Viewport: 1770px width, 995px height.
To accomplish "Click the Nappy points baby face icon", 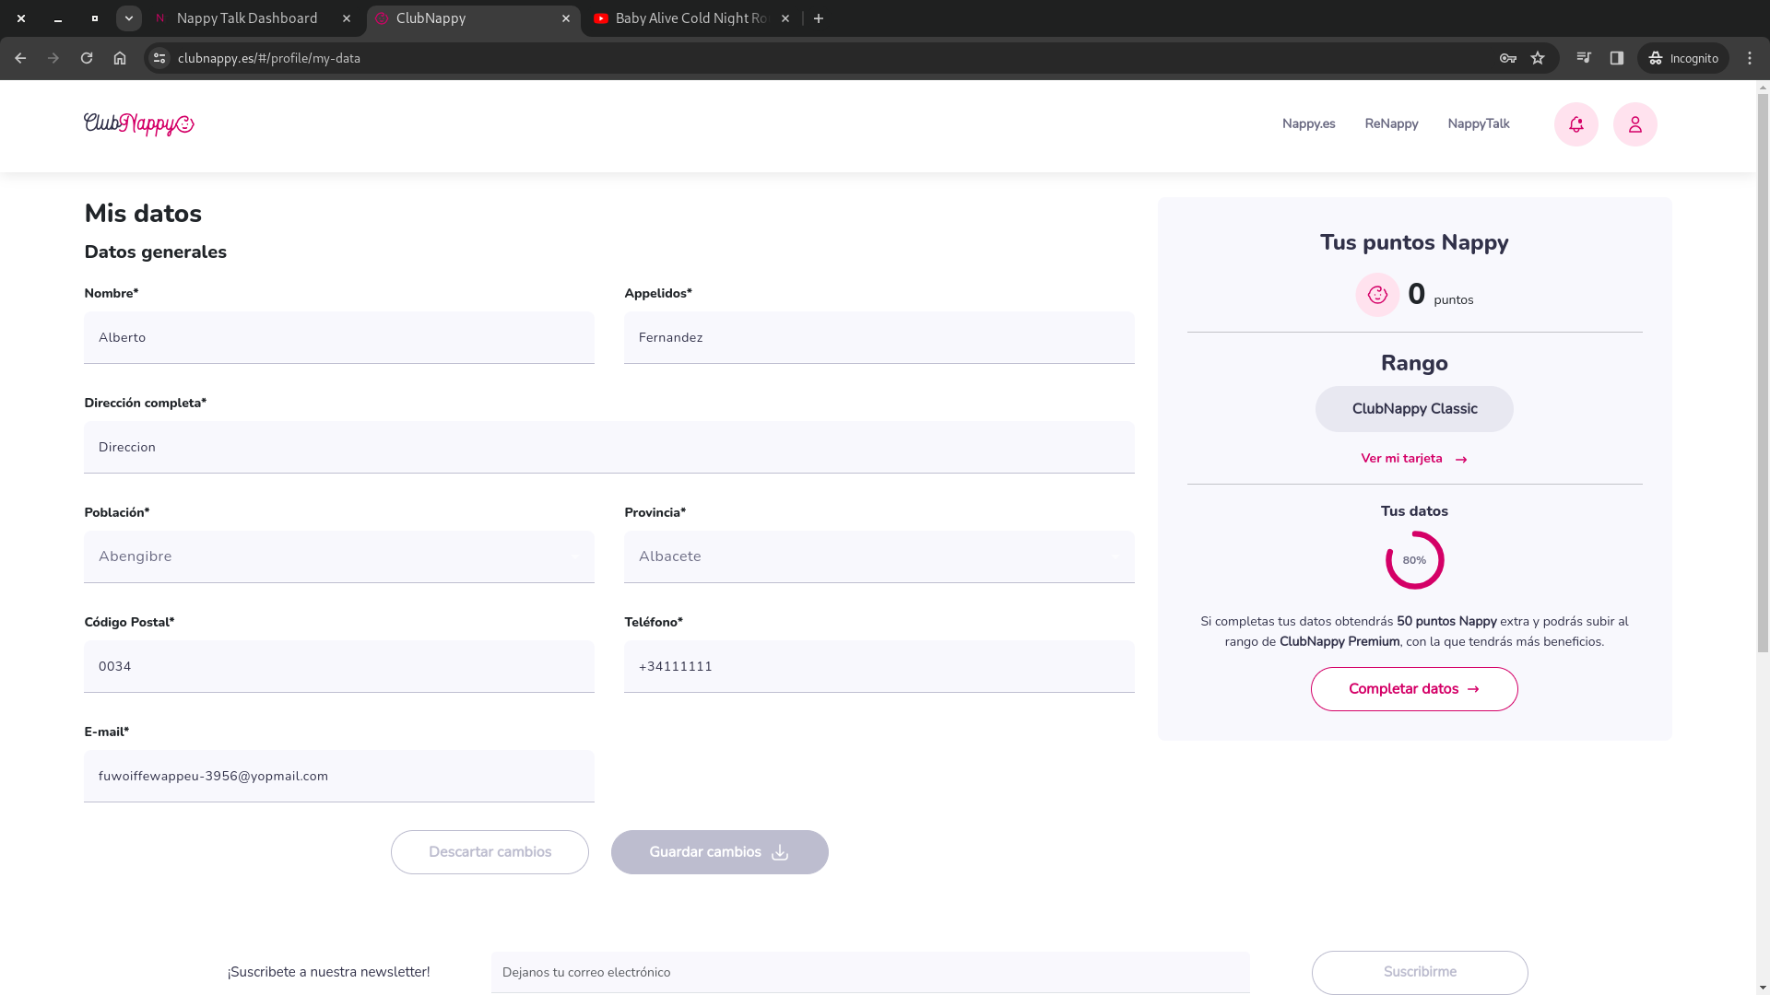I will 1377,295.
